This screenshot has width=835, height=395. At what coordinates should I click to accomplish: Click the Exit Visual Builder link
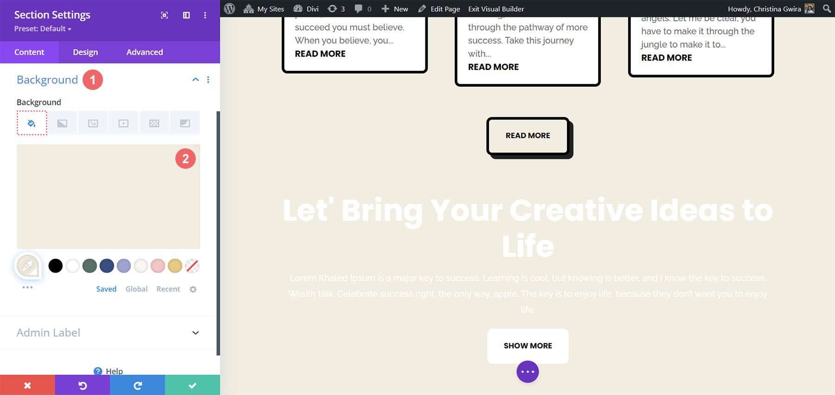(496, 9)
